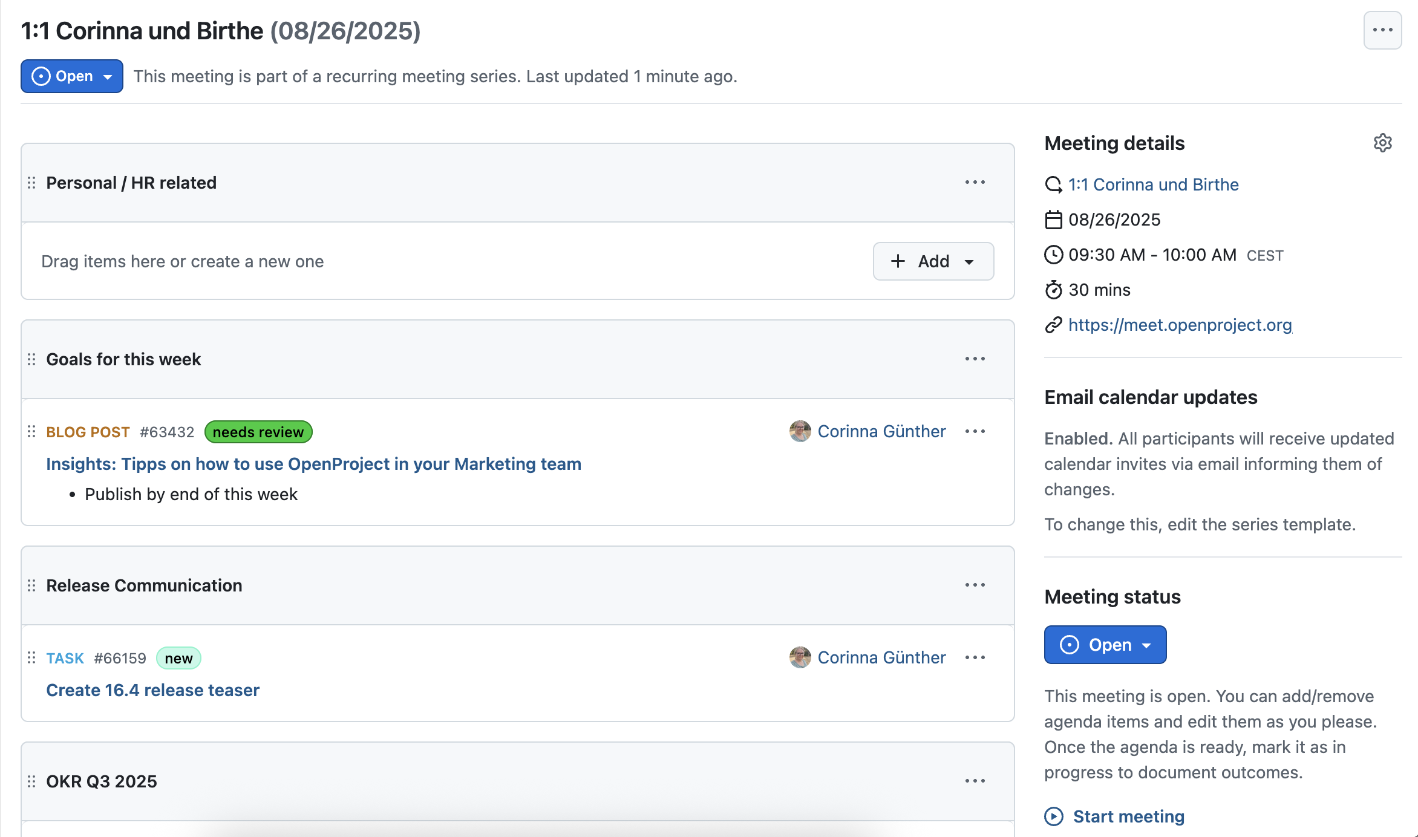Click the Start meeting play icon
The height and width of the screenshot is (837, 1418).
(1054, 816)
